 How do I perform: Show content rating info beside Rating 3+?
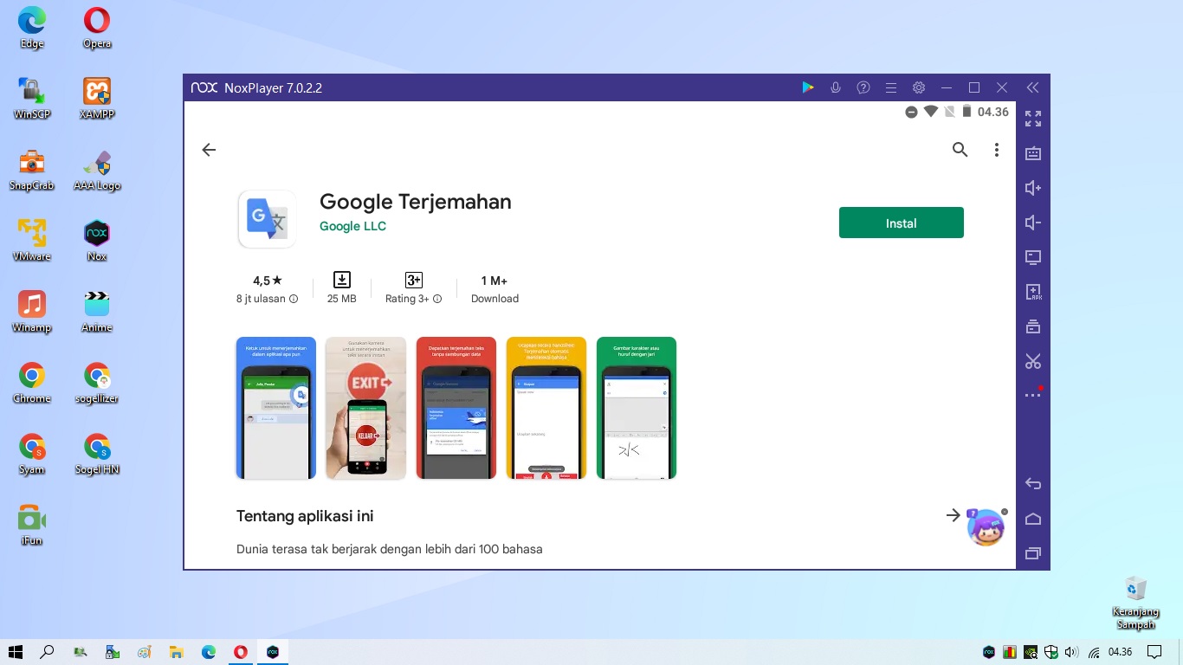(437, 299)
